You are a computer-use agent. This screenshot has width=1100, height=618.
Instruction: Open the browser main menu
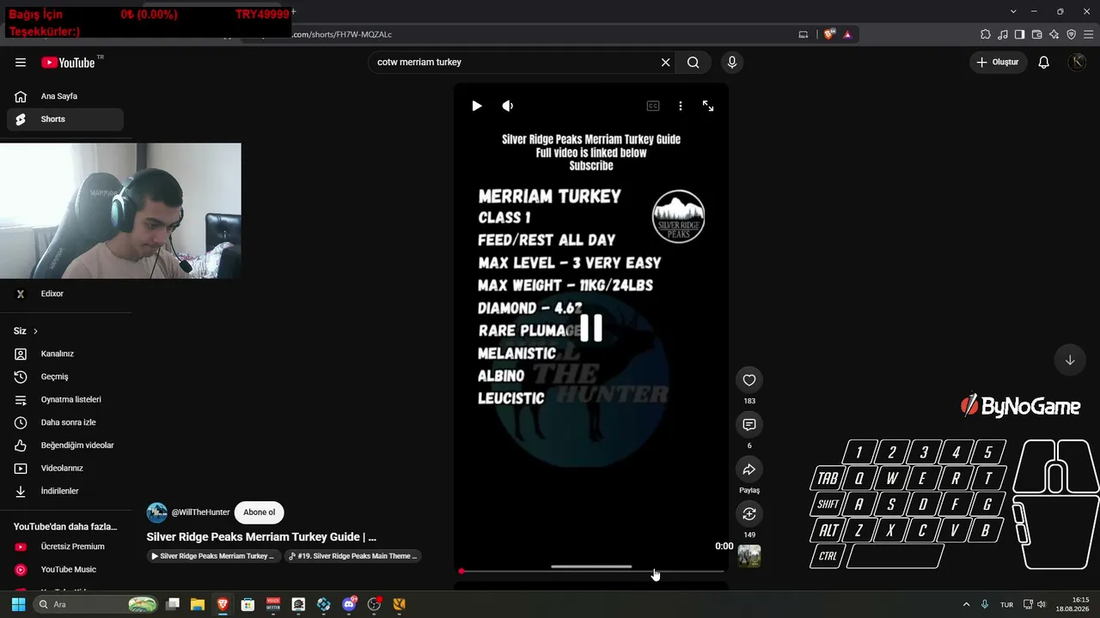pos(1089,34)
